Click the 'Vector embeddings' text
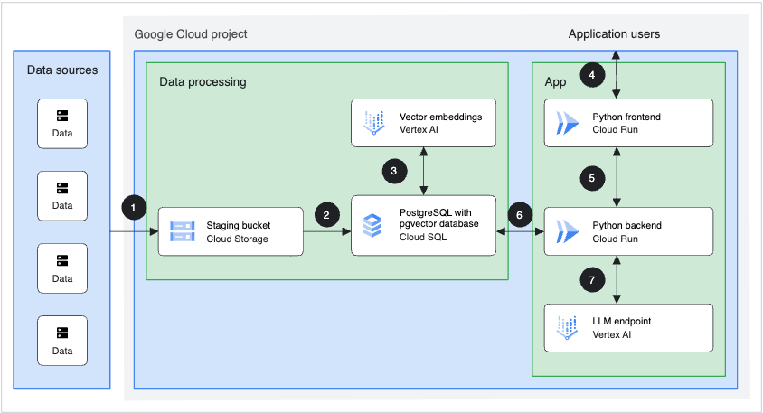The image size is (763, 413). (x=441, y=117)
